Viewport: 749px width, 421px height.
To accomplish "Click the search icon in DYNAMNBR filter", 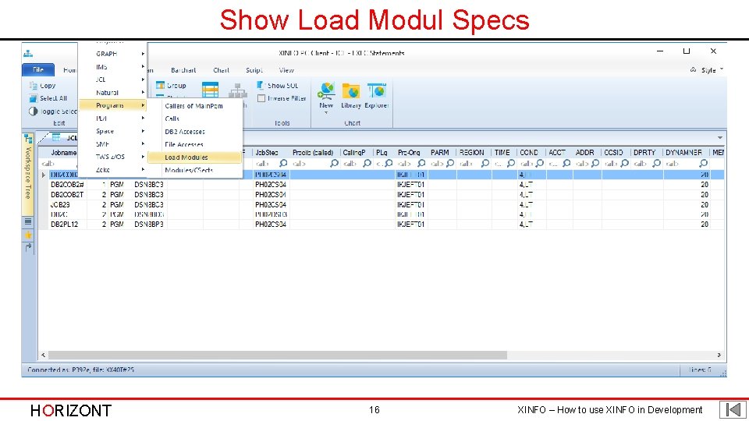I will pos(703,163).
